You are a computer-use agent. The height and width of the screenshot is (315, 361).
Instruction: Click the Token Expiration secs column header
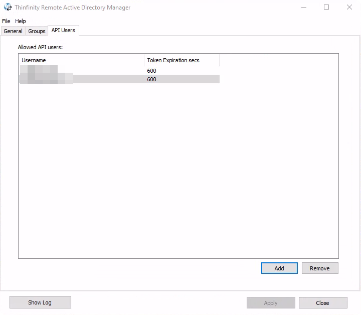[x=182, y=60]
